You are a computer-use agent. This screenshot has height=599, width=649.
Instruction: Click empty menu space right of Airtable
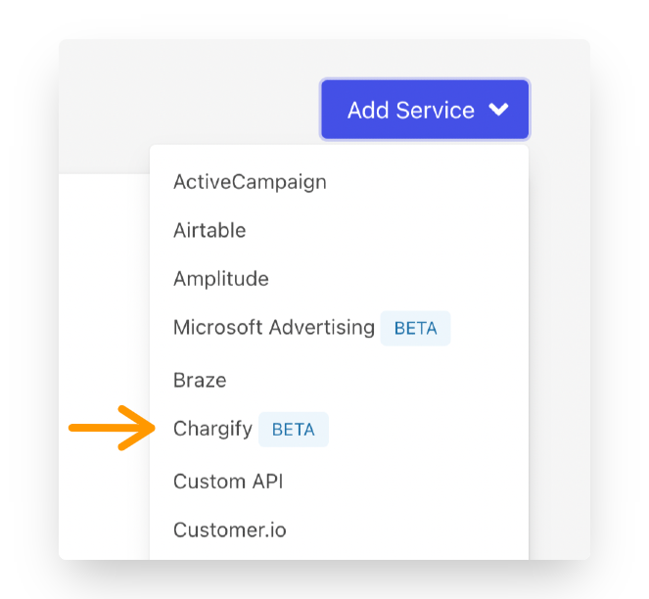pyautogui.click(x=392, y=231)
